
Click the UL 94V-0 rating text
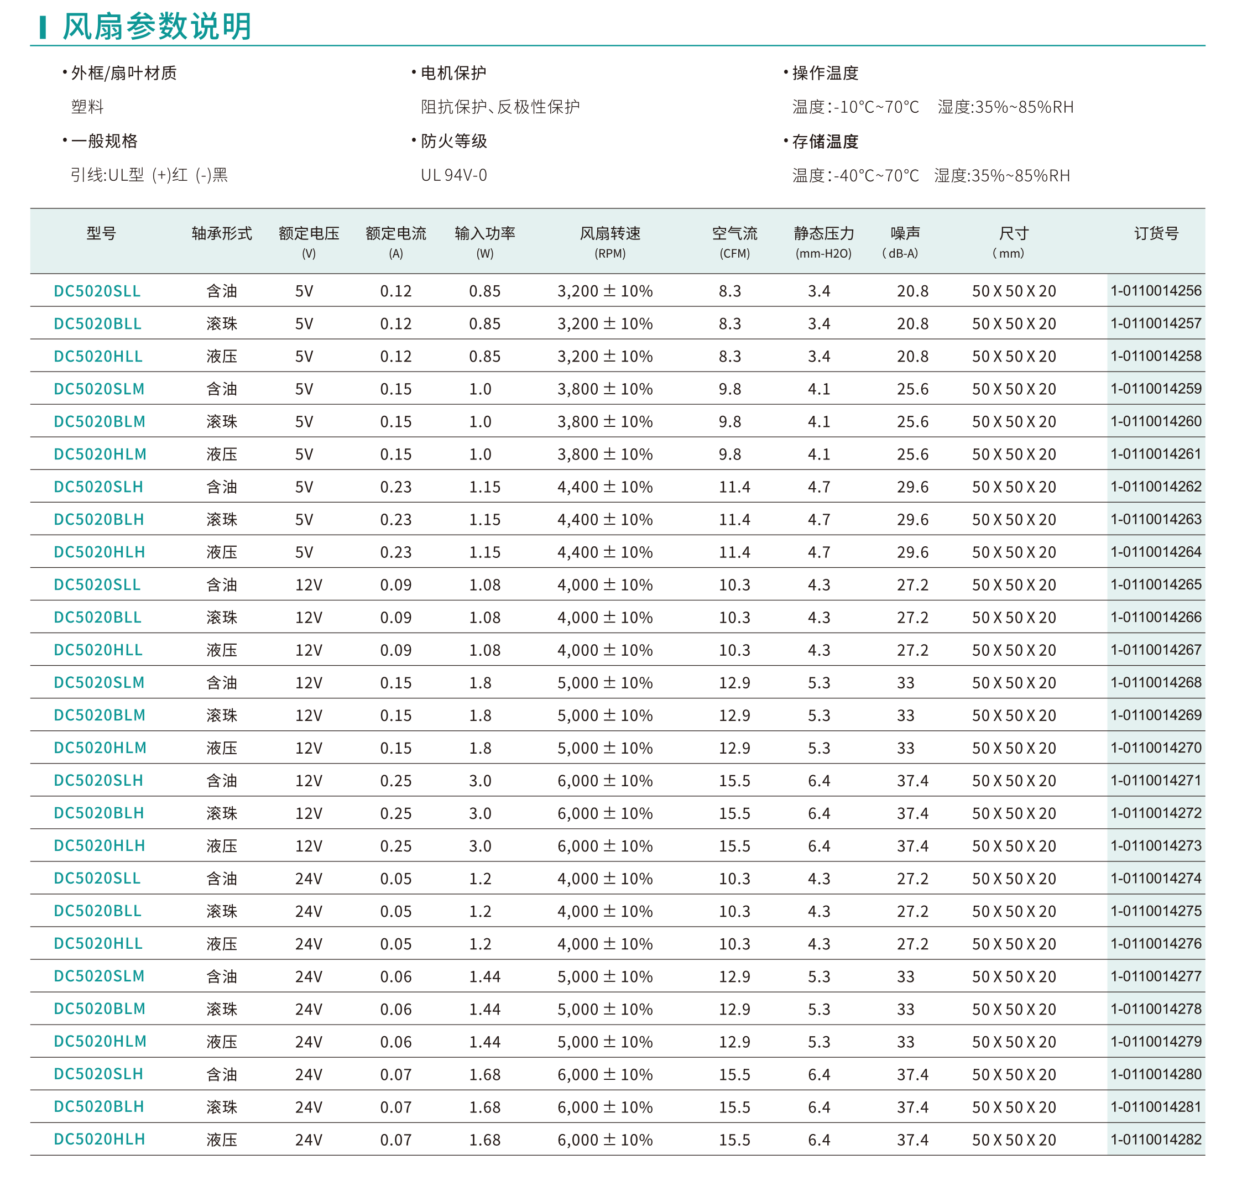454,175
